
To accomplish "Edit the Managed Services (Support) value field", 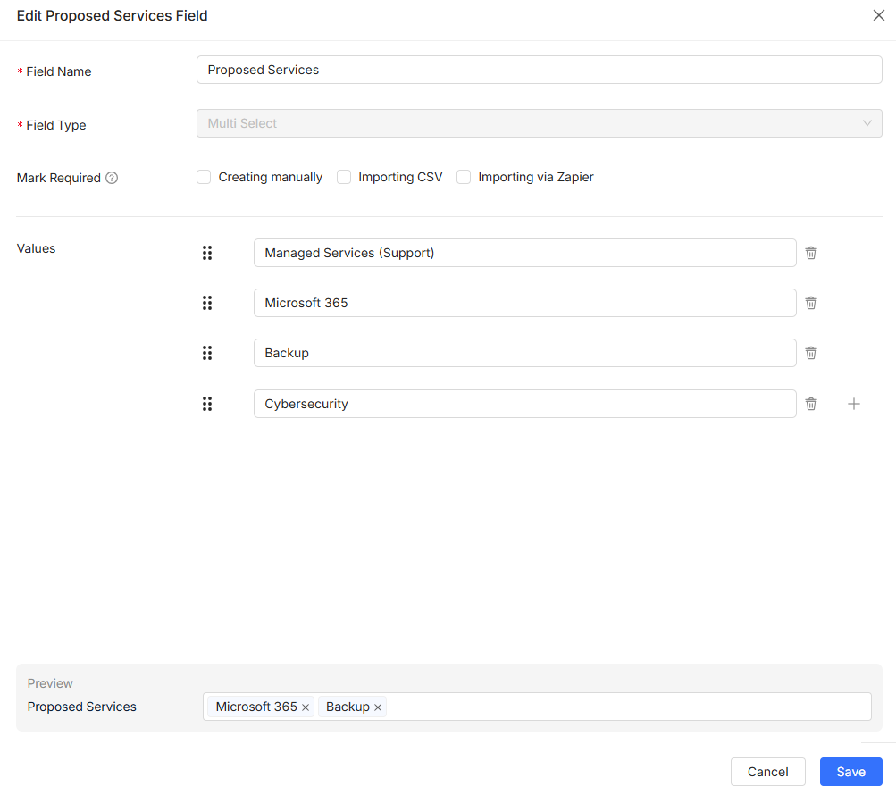I will (524, 253).
